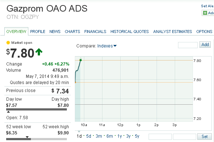Select the 1y chart range

tap(120, 136)
